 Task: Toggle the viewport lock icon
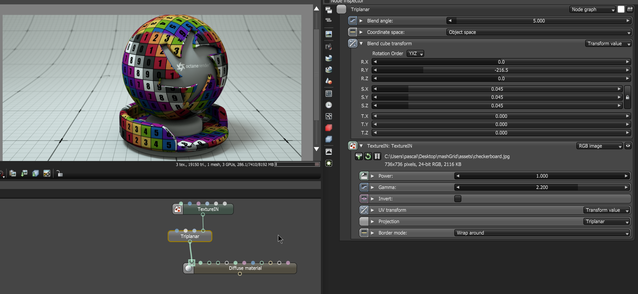[60, 174]
